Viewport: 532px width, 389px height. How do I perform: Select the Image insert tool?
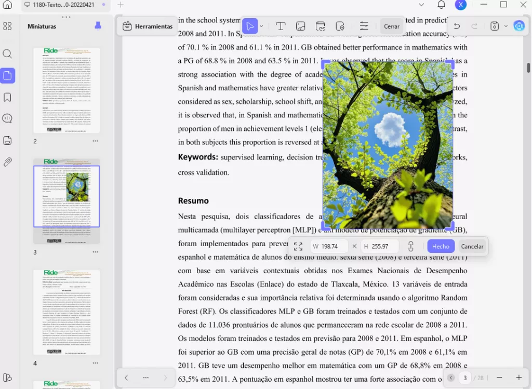tap(300, 26)
